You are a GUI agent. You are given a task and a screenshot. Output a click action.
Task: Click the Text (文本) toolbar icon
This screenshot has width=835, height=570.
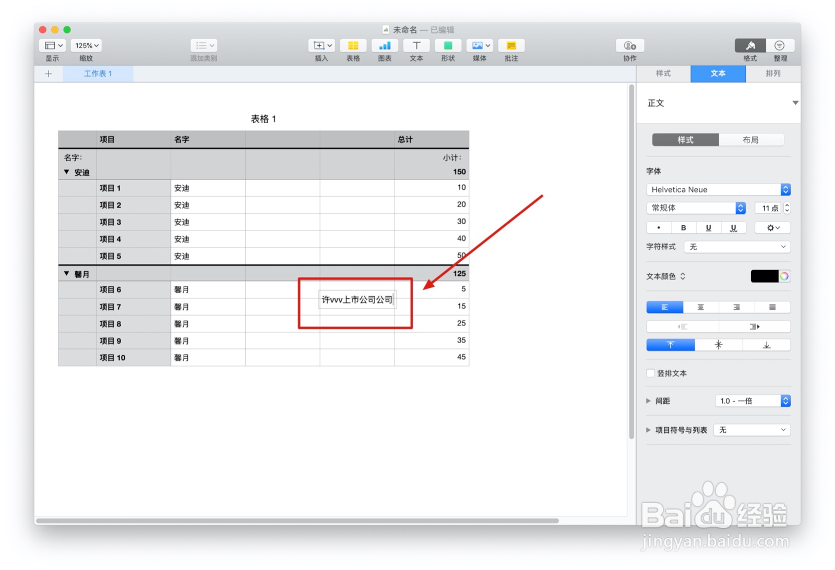tap(416, 45)
